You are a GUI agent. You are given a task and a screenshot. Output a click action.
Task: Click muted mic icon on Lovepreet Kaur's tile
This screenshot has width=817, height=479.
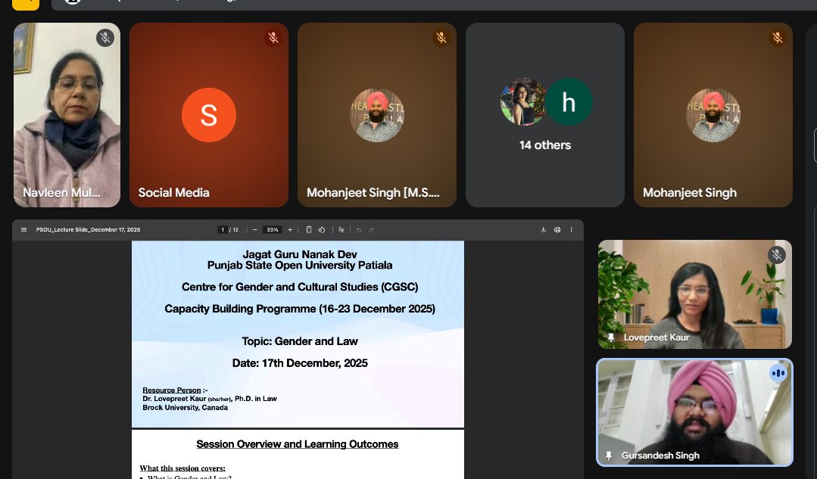[776, 254]
